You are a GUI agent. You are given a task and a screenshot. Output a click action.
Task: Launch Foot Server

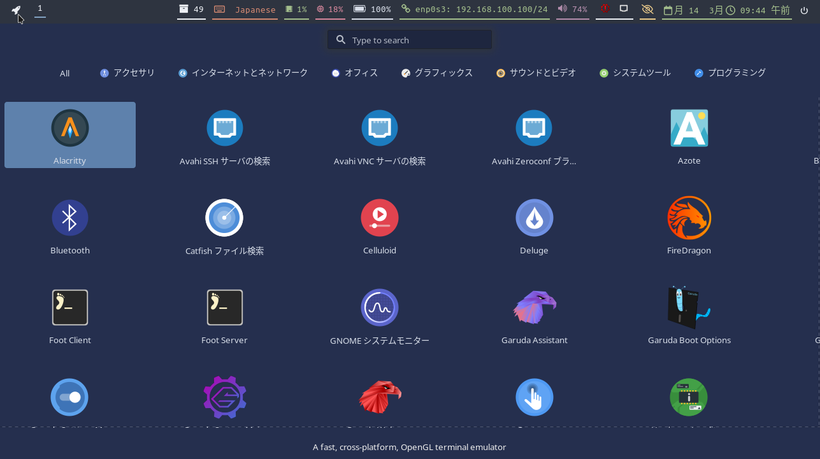pos(225,314)
